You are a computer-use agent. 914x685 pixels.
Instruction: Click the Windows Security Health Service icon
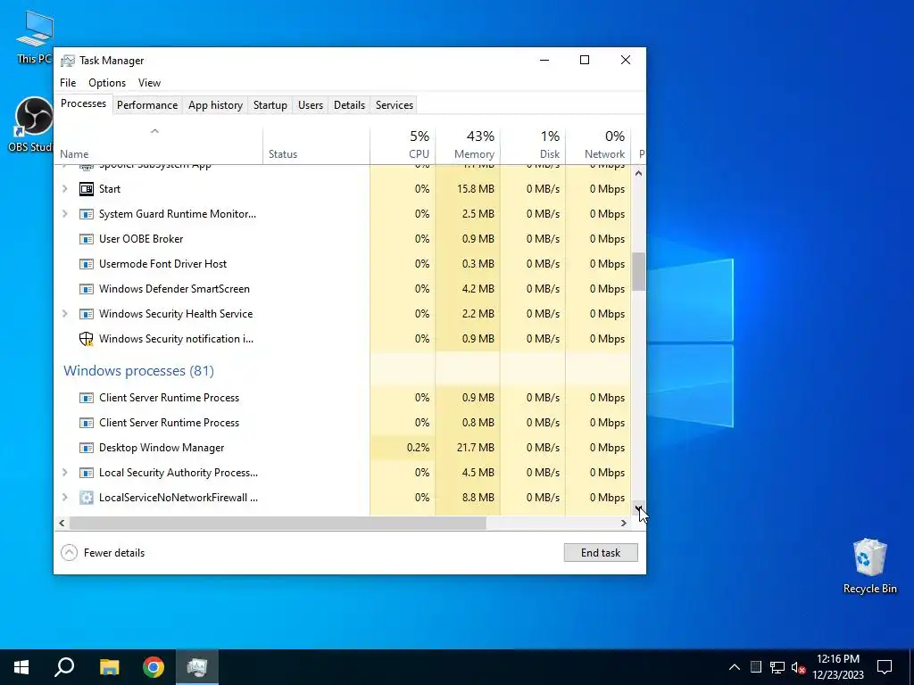click(87, 314)
